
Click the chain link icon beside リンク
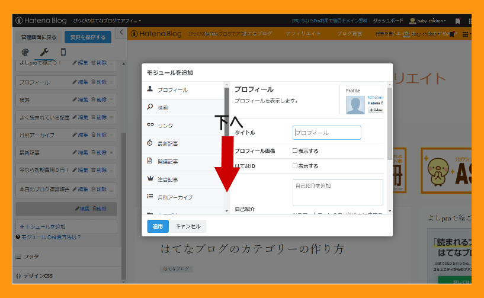coord(150,125)
